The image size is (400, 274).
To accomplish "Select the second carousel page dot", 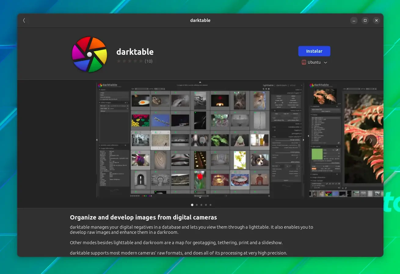I will 197,205.
